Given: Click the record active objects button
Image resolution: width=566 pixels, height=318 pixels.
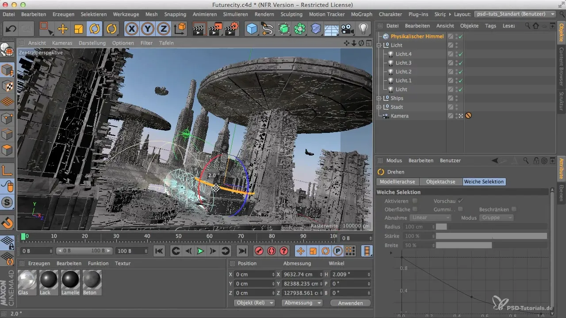Looking at the screenshot, I should [259, 251].
